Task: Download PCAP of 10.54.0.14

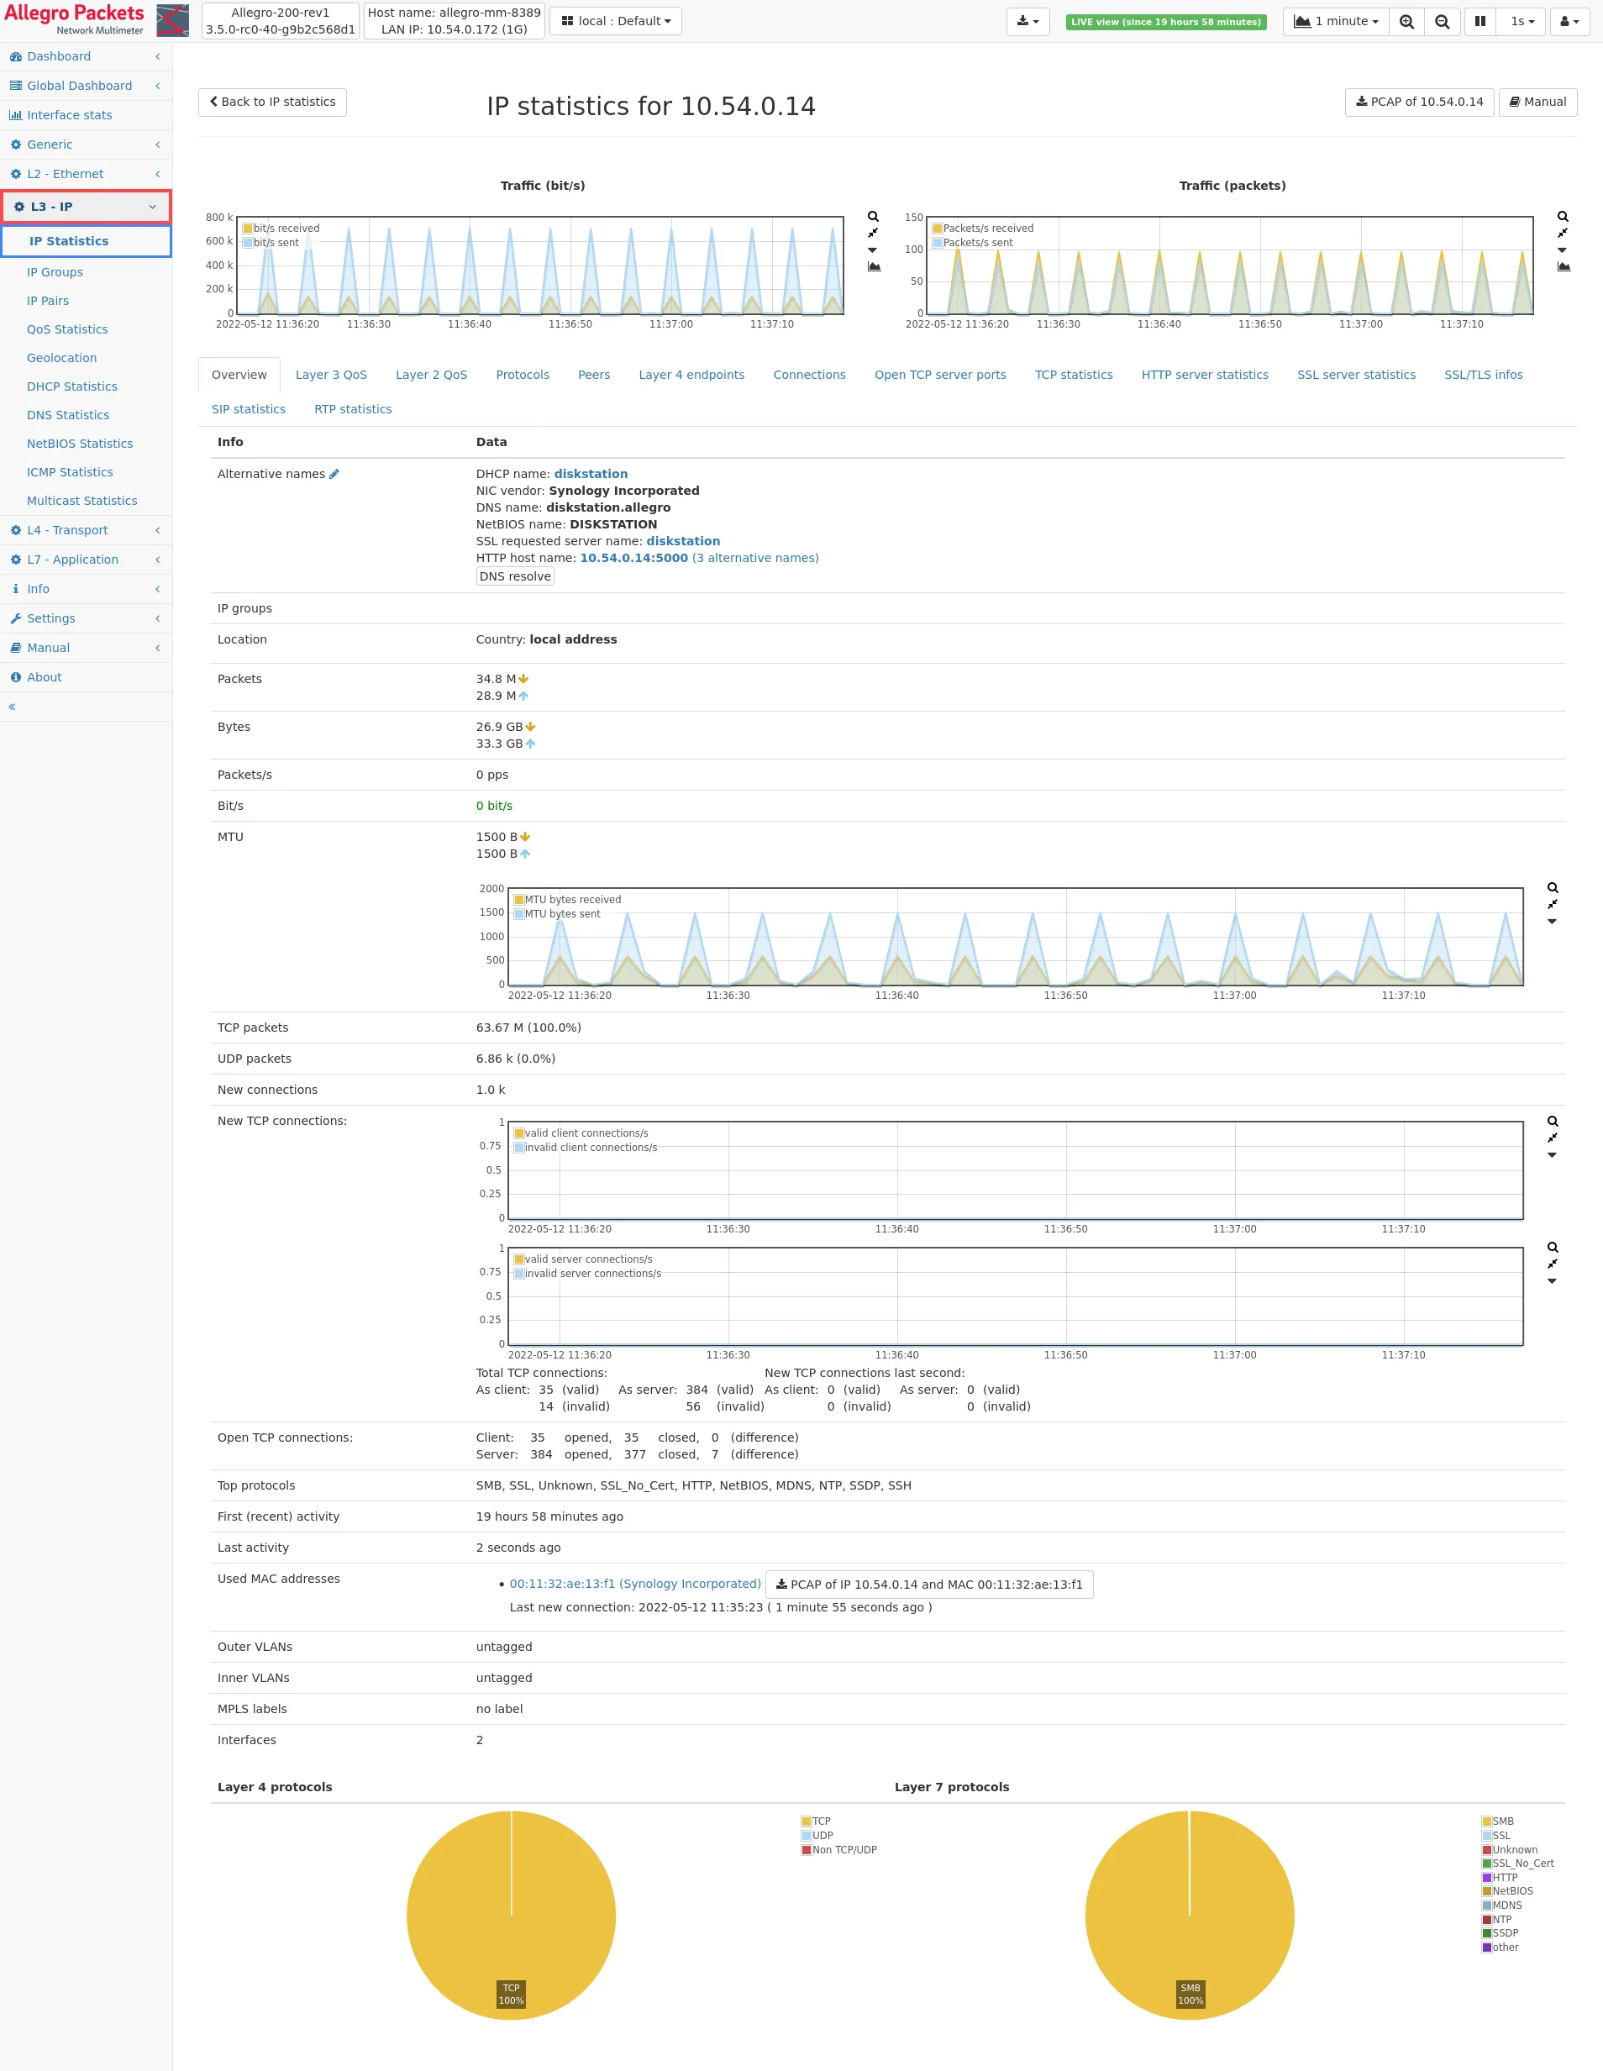Action: (x=1418, y=102)
